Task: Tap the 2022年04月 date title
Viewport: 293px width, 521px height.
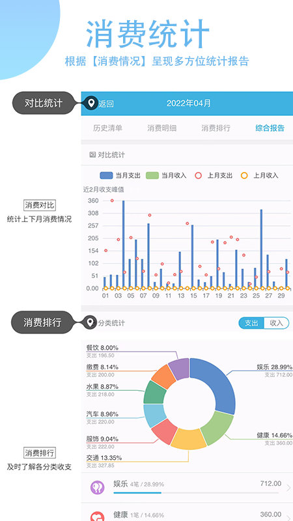Action: click(x=189, y=103)
